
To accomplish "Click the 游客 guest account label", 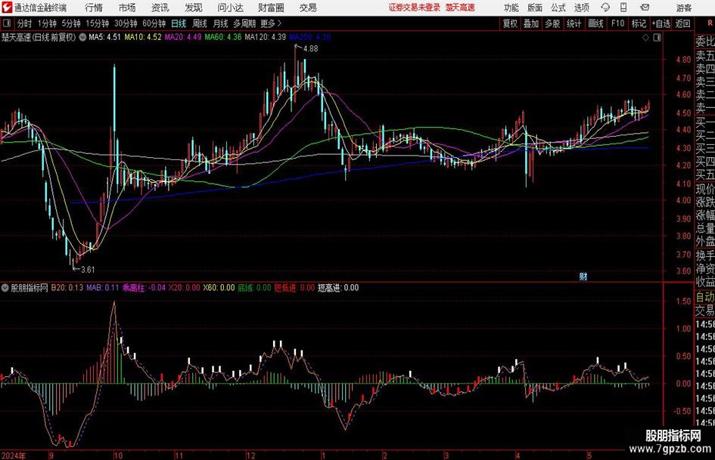I will 684,8.
